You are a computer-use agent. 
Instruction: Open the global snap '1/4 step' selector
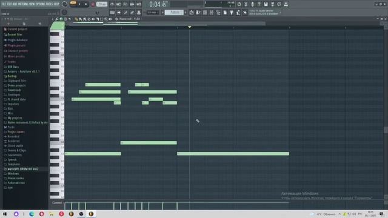[153, 12]
